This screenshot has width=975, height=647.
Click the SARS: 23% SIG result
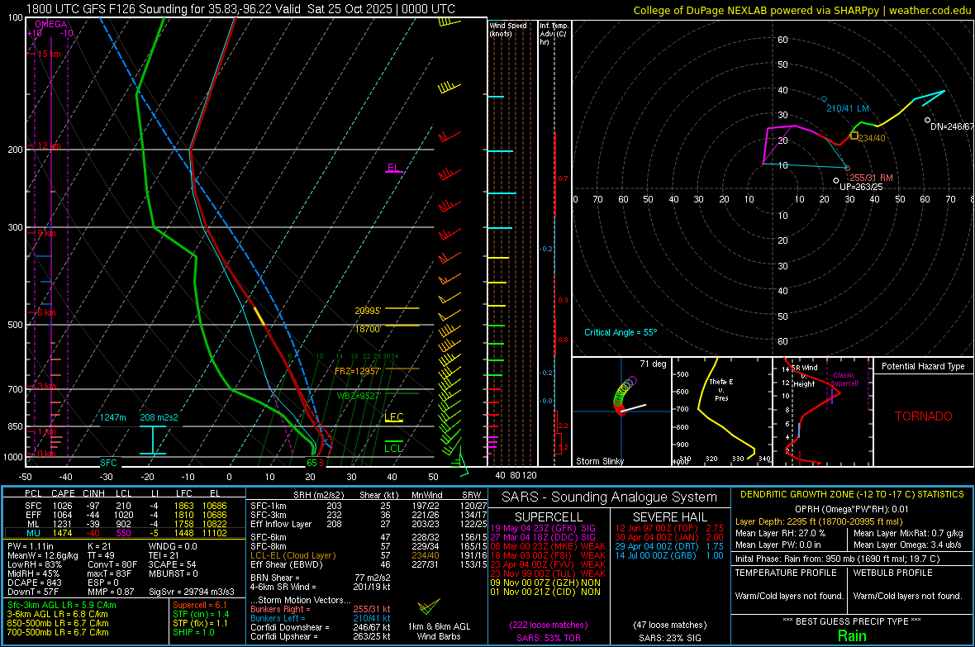tap(669, 638)
